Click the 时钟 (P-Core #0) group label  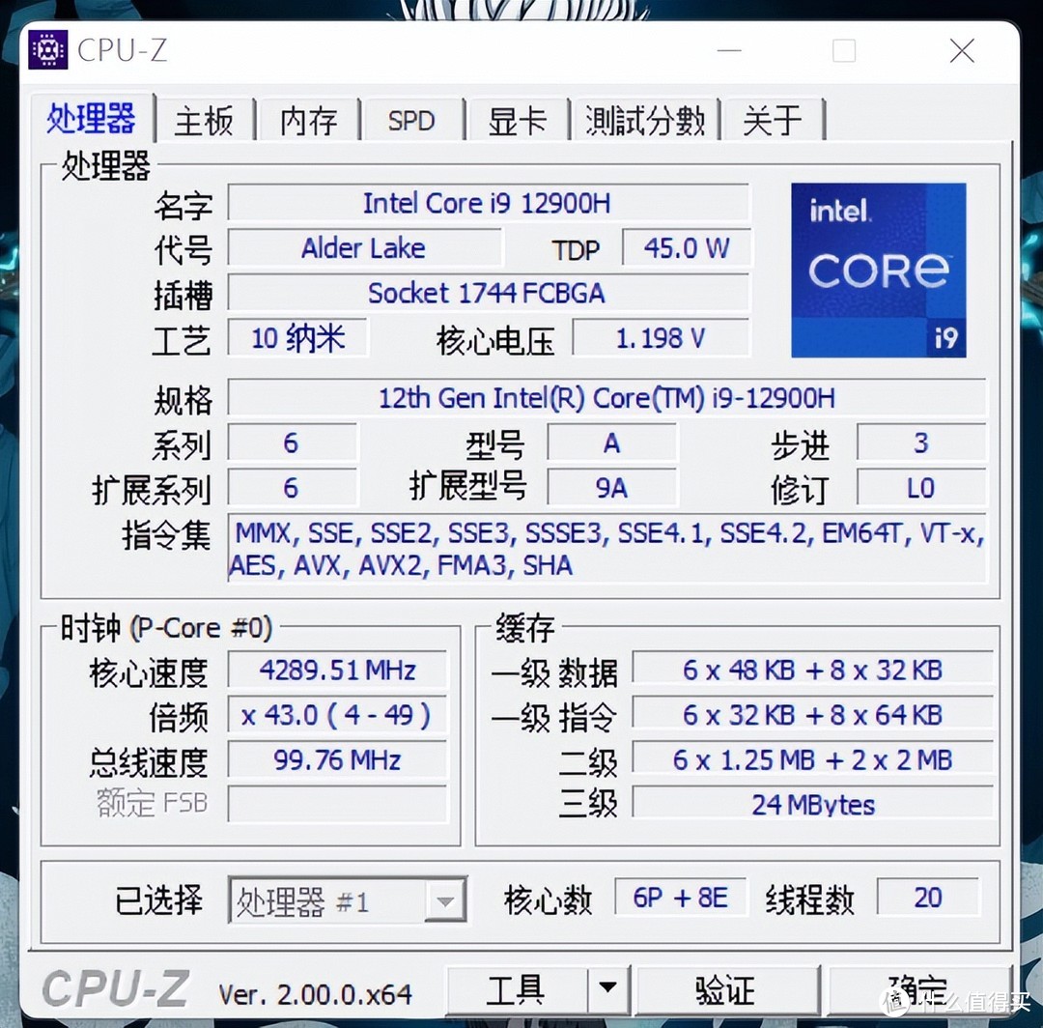pos(166,627)
